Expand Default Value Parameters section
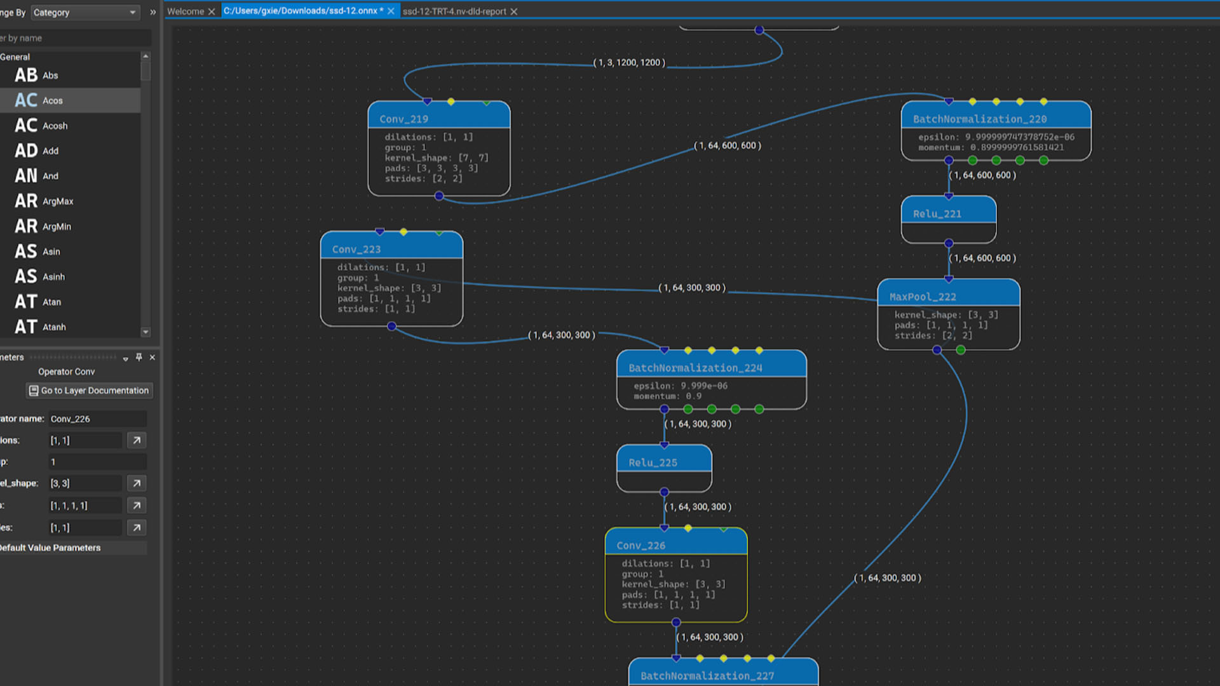Image resolution: width=1220 pixels, height=686 pixels. [x=51, y=548]
